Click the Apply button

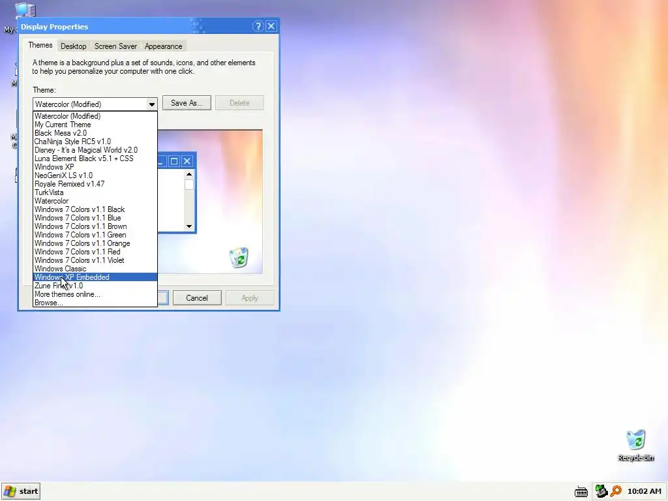[250, 297]
